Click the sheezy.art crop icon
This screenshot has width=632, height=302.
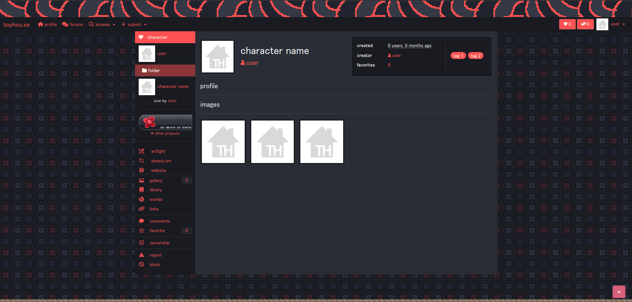[142, 160]
